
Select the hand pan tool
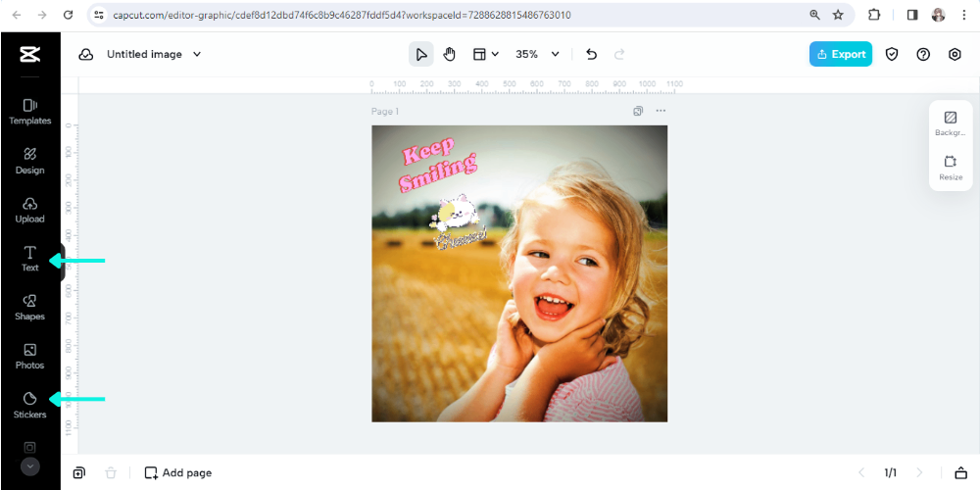click(450, 54)
